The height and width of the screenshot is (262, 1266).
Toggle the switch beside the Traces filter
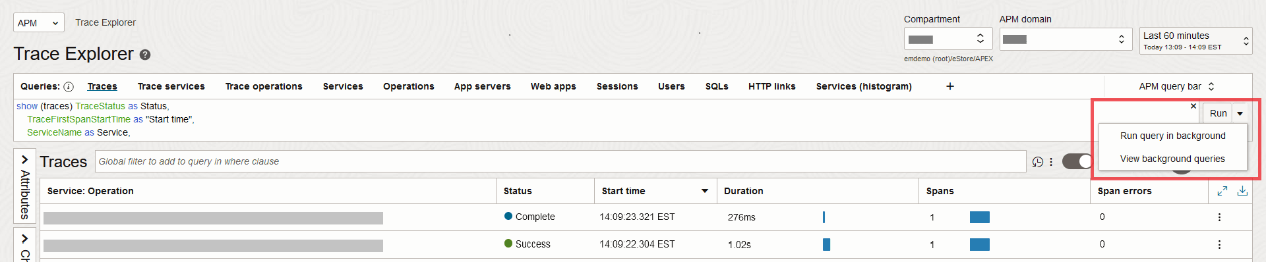1077,161
